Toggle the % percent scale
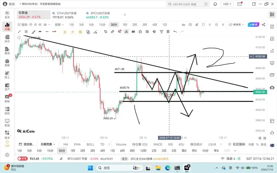 257,144
